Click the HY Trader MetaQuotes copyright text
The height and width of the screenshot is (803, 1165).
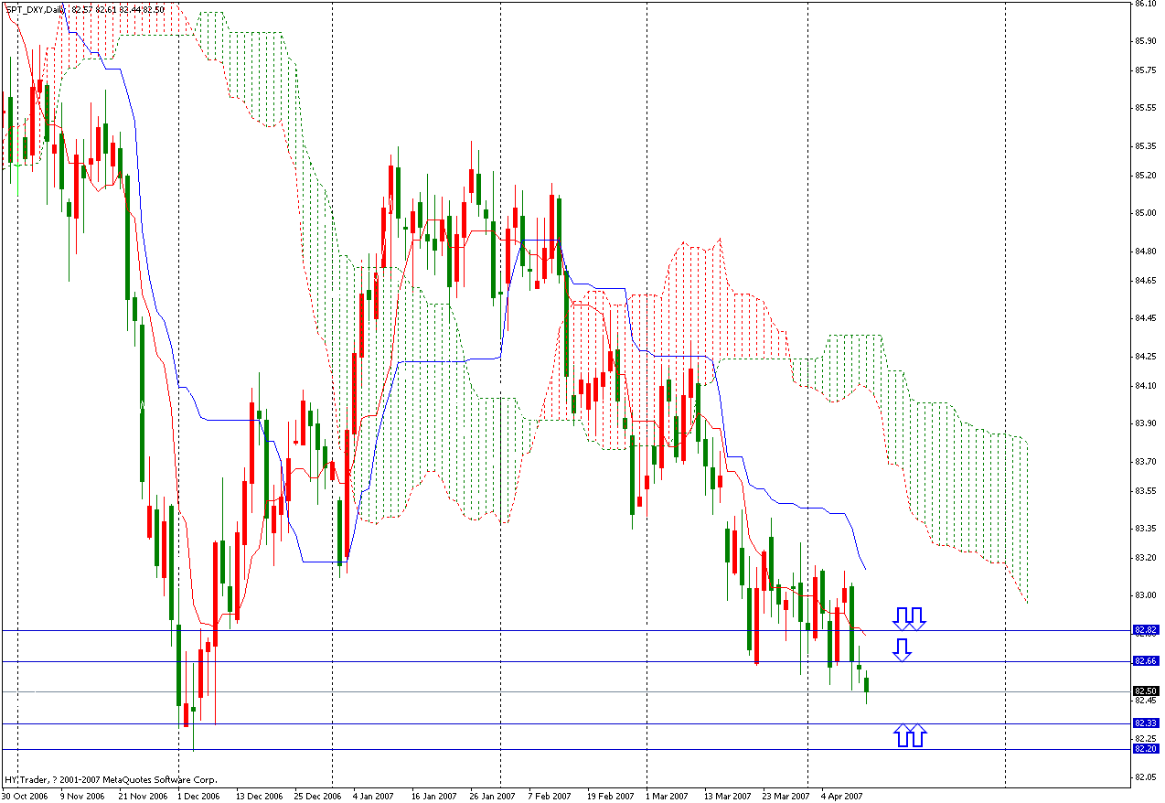[x=111, y=780]
